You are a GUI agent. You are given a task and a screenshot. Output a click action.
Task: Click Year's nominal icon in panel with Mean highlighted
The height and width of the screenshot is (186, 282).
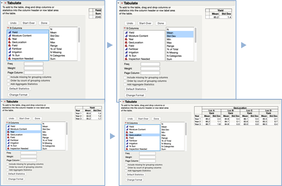pos(126,39)
